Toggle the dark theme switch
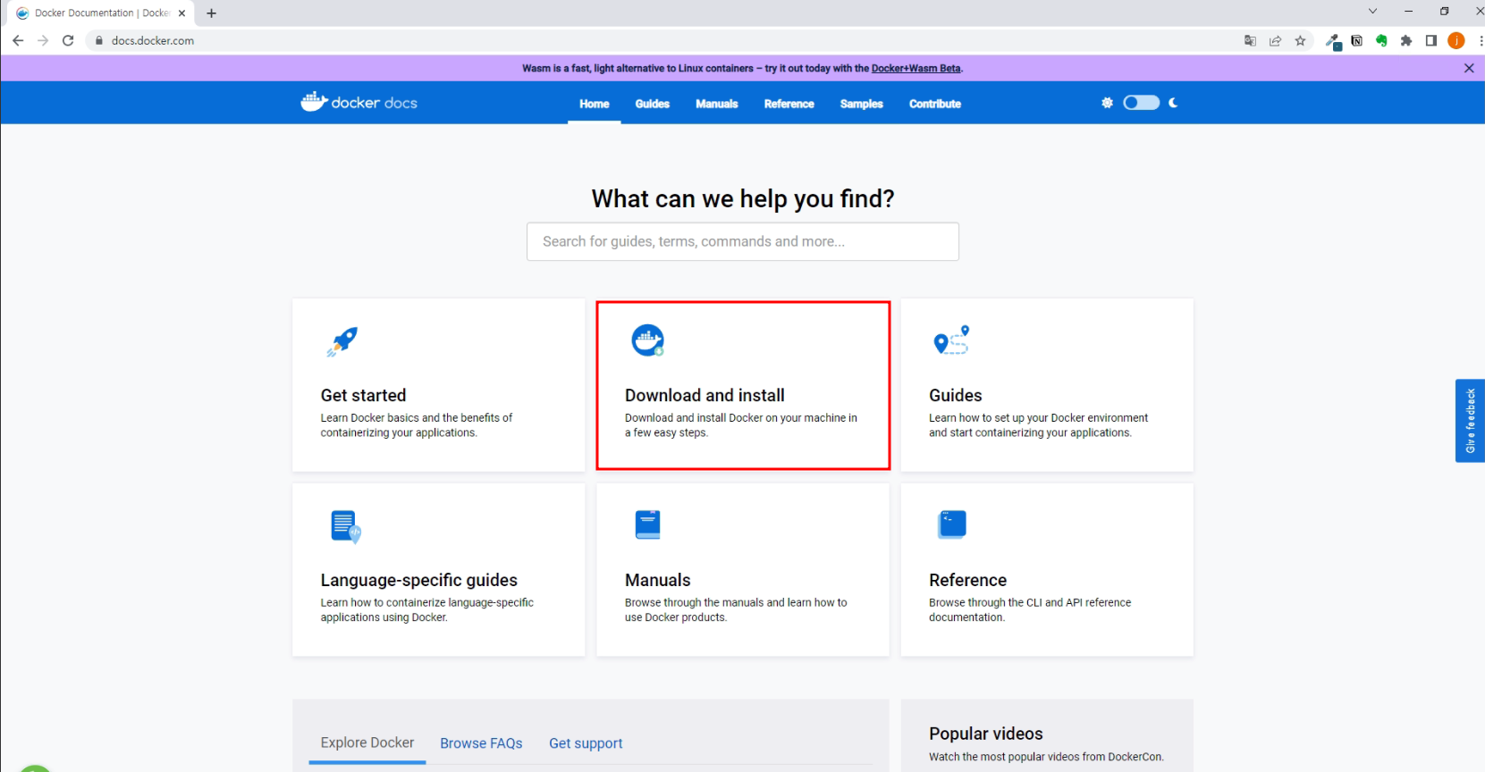The height and width of the screenshot is (772, 1485). click(x=1141, y=103)
